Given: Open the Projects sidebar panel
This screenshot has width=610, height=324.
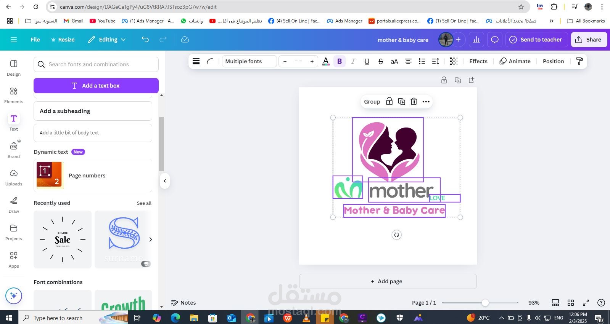Looking at the screenshot, I should [x=14, y=232].
